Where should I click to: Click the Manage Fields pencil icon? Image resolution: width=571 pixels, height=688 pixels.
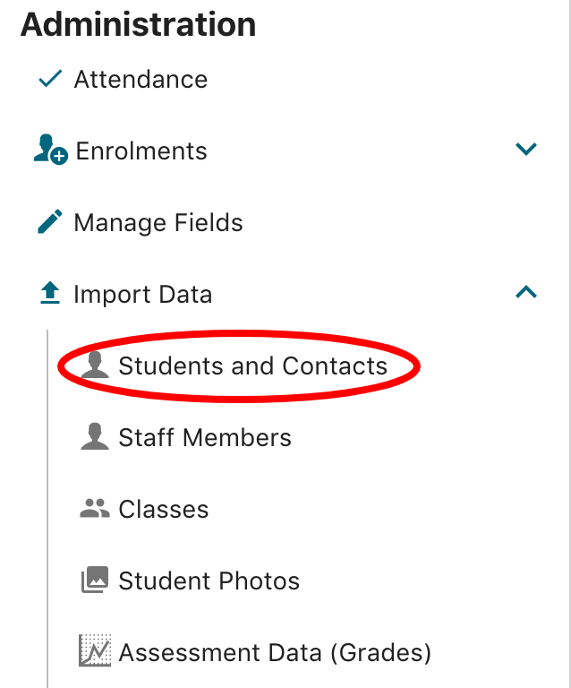point(50,222)
